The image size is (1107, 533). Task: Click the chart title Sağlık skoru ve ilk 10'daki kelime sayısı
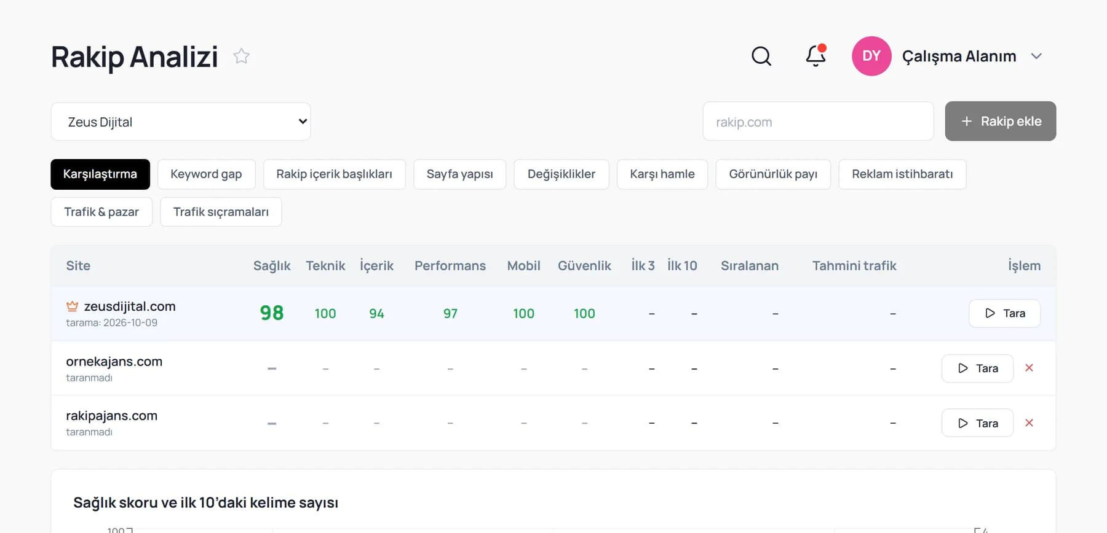(x=206, y=503)
